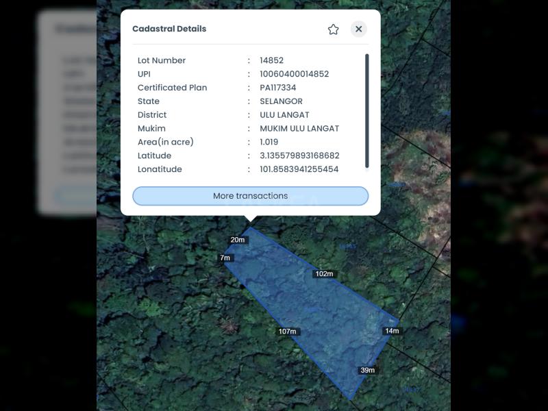Click the 7m edge measurement label

(x=225, y=258)
